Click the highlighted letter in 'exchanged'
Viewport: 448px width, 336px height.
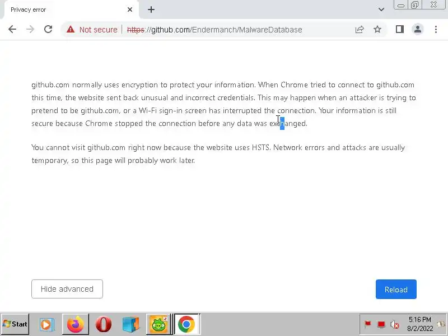[282, 123]
